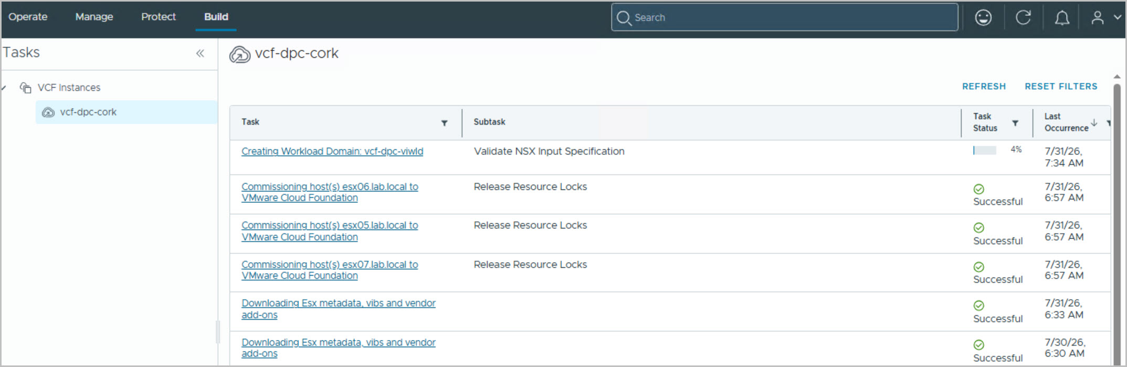Click the REFRESH button
The height and width of the screenshot is (367, 1127).
point(984,87)
